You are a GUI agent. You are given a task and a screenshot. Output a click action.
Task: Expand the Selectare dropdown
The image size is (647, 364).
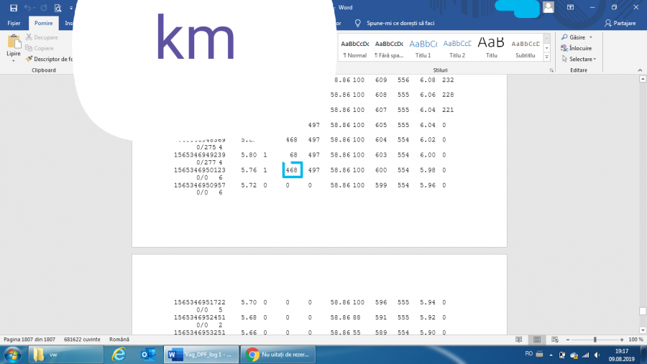(596, 59)
